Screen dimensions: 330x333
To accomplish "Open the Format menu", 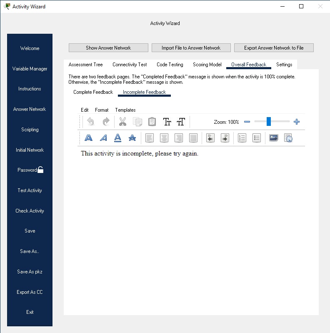I will tap(102, 110).
